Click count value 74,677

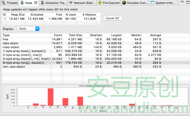point(57,43)
